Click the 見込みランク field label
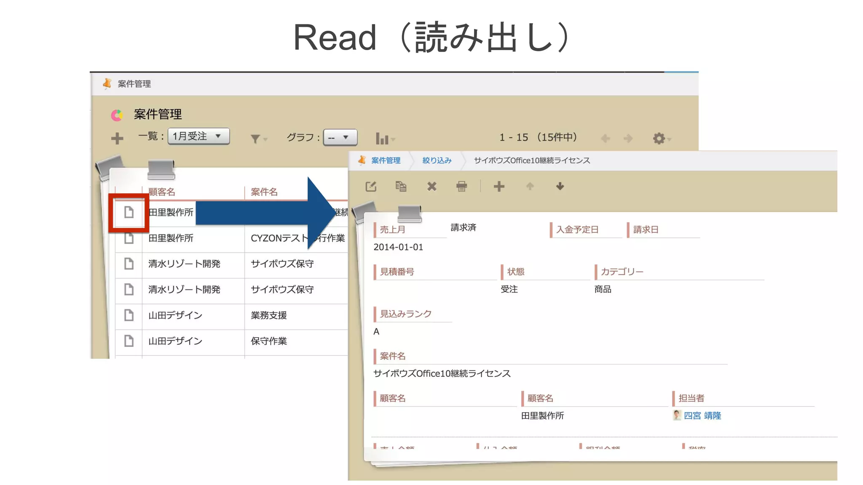This screenshot has height=485, width=863. click(x=406, y=314)
